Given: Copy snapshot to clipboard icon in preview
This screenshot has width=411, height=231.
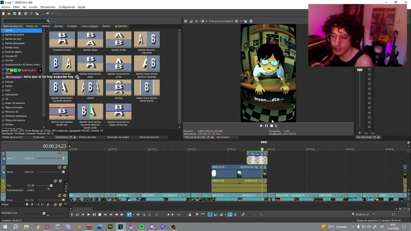Looking at the screenshot, I should pyautogui.click(x=245, y=21).
